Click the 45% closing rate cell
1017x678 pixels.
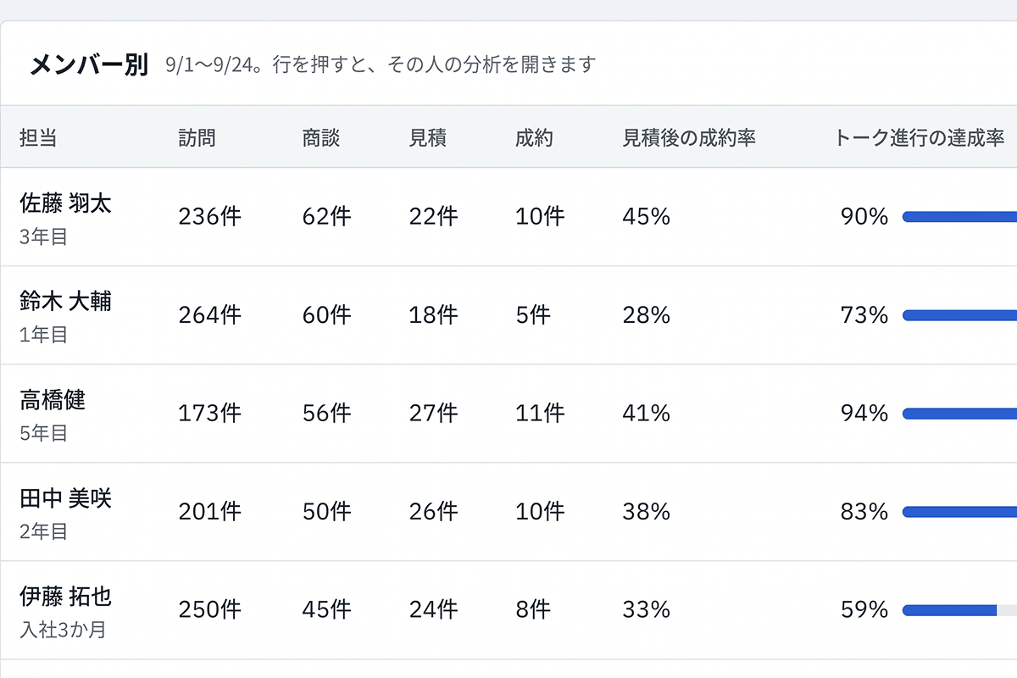pos(646,217)
